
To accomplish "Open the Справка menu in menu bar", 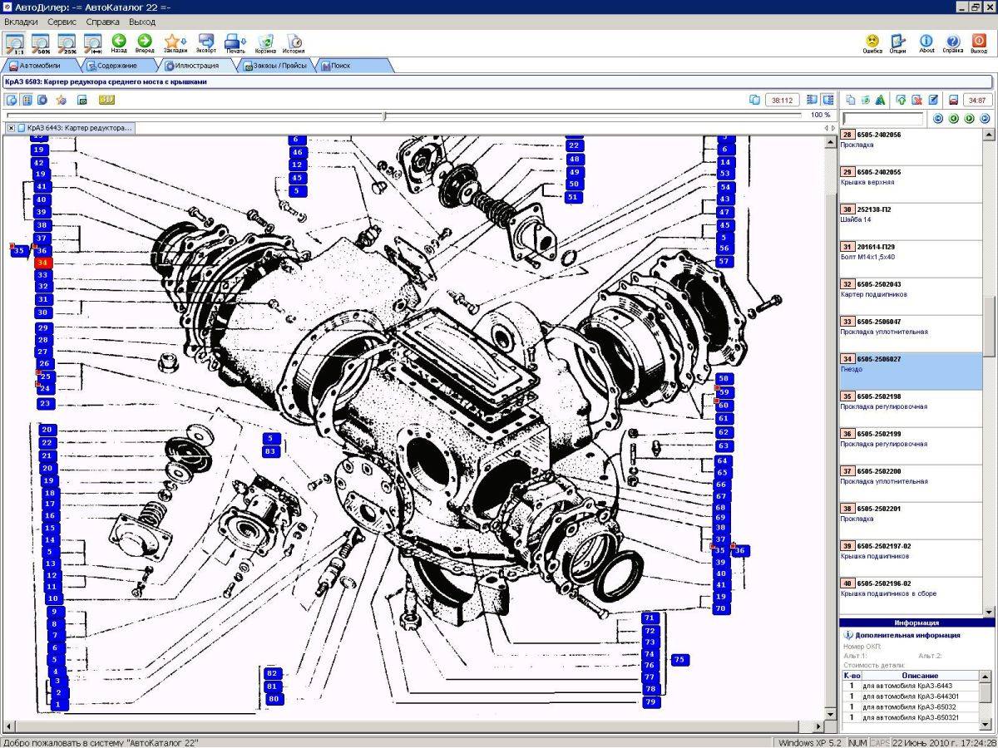I will coord(103,22).
